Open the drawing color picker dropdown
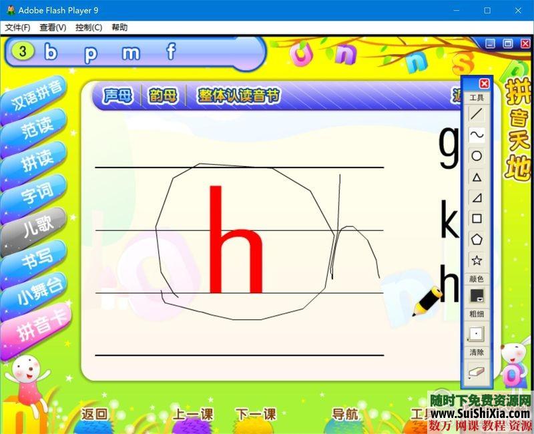 click(x=477, y=295)
